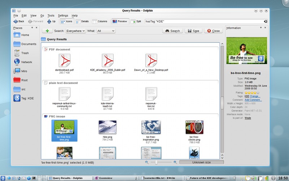
Task: Open the Tag: KDE place
Action: pyautogui.click(x=23, y=98)
